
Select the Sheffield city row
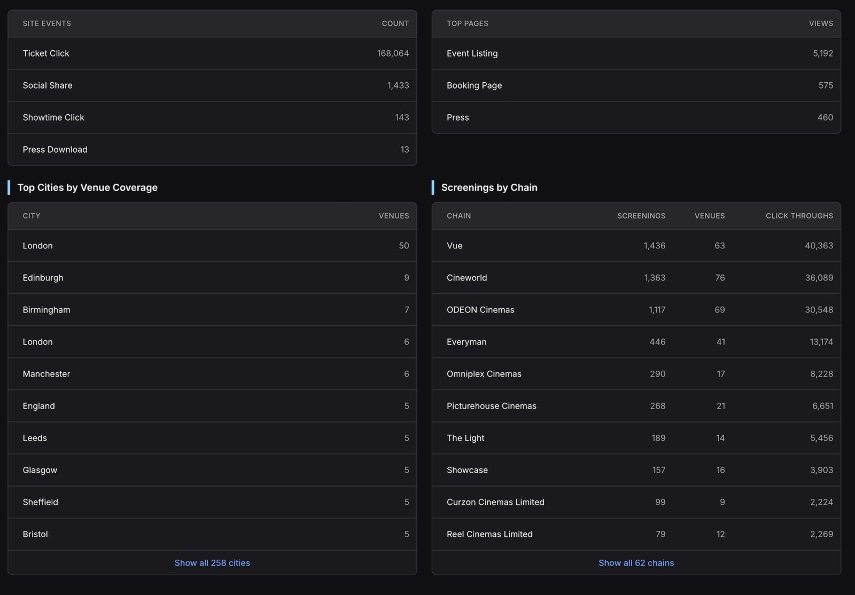tap(212, 502)
